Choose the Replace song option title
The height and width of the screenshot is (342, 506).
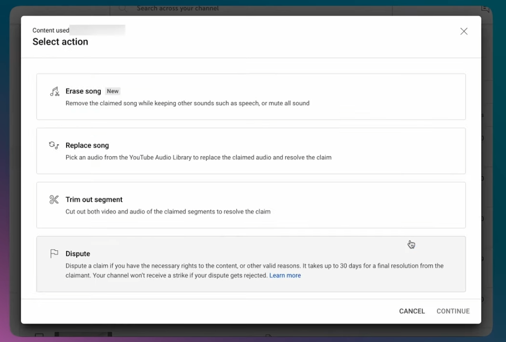click(x=87, y=145)
